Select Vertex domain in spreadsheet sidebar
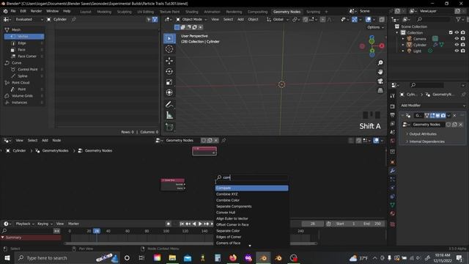Screen dimensions: 469x264 24,36
